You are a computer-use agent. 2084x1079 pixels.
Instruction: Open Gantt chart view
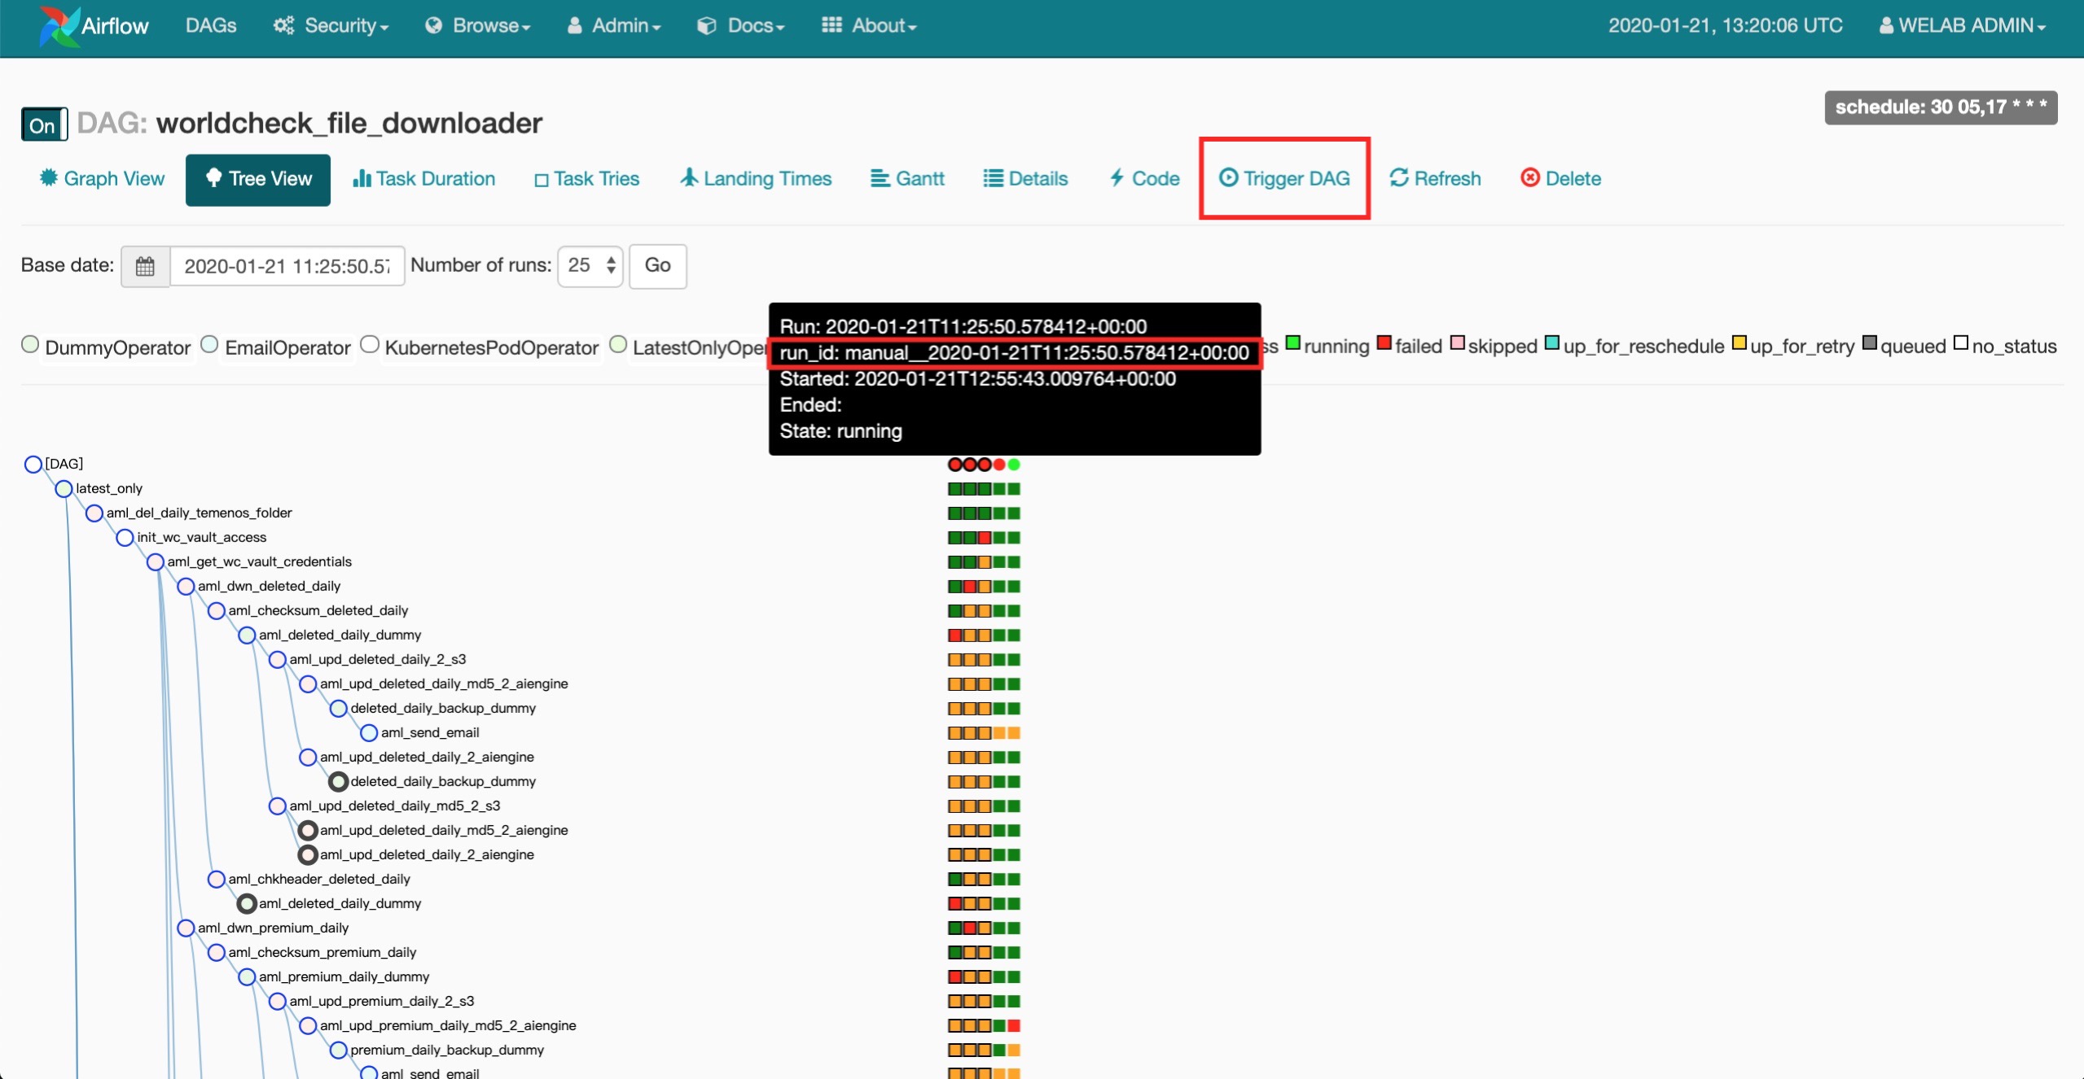(907, 178)
